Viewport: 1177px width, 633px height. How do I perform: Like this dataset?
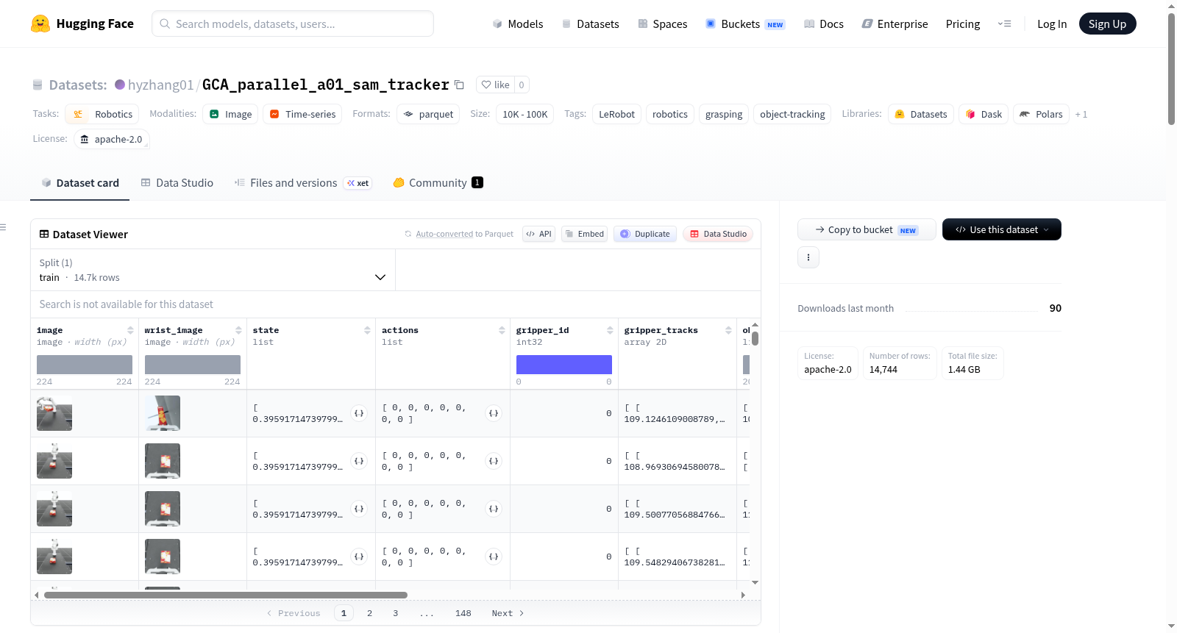point(495,85)
